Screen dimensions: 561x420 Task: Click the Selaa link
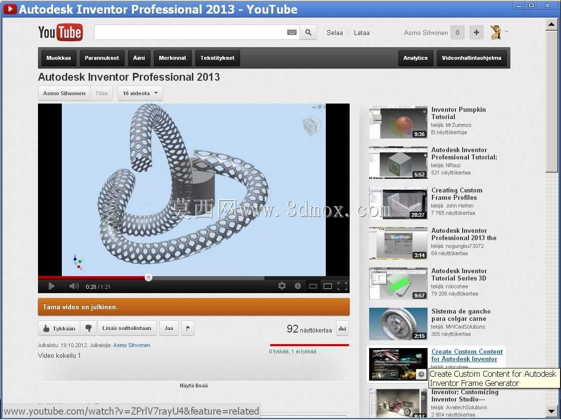point(335,33)
